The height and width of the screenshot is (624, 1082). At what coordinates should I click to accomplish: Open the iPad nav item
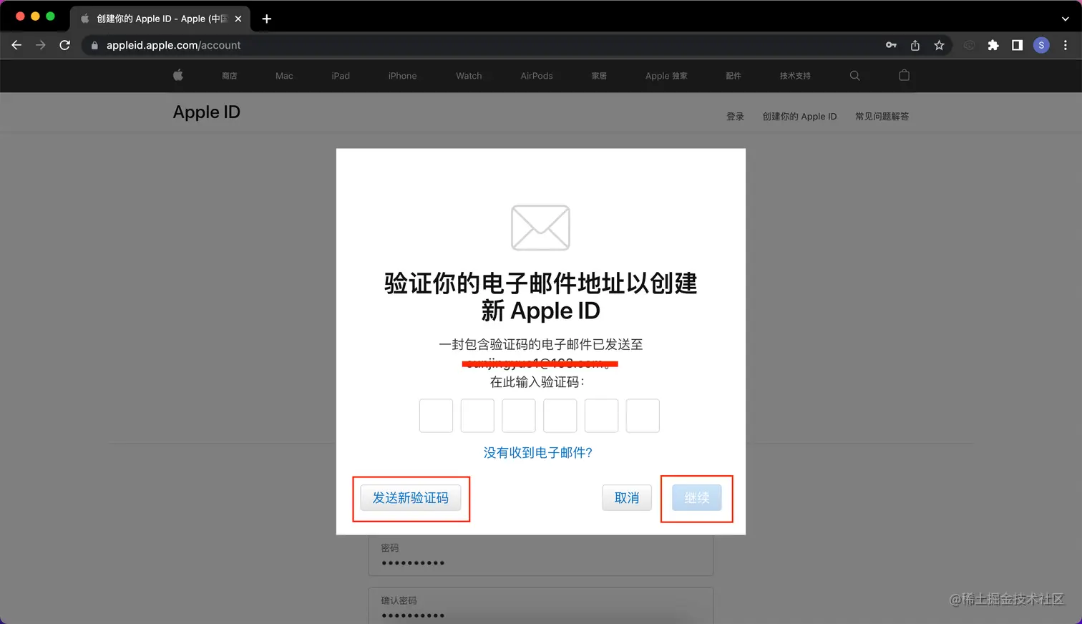pos(341,76)
